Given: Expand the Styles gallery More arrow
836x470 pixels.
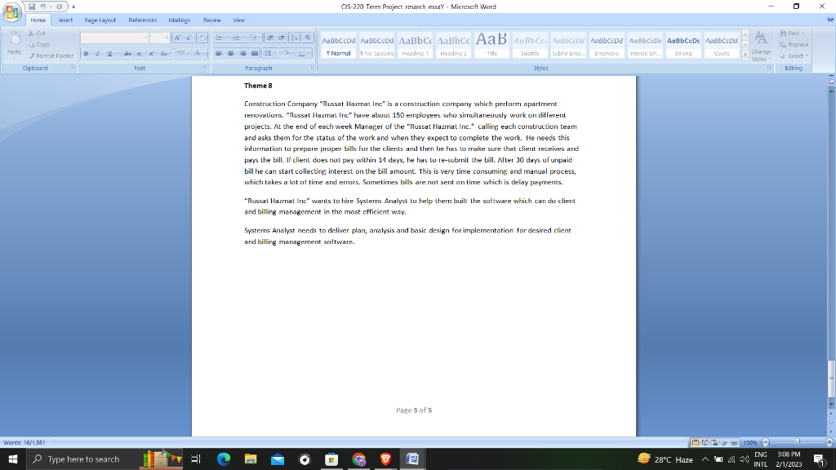Looking at the screenshot, I should 745,55.
